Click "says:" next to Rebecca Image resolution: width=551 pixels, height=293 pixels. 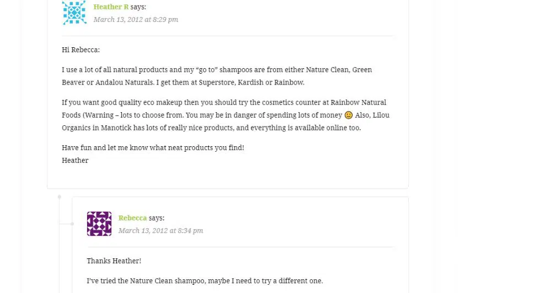(x=156, y=218)
